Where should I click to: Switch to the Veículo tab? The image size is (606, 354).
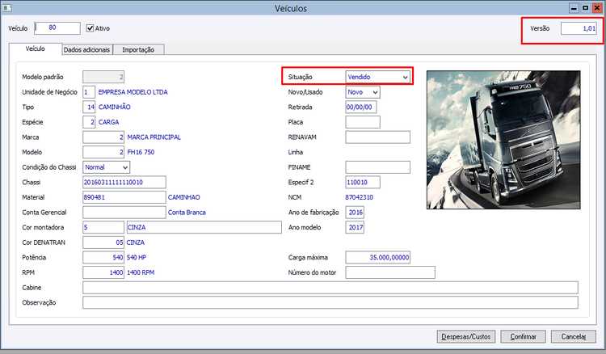click(36, 48)
